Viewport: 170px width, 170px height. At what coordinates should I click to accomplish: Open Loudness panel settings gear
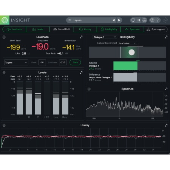4,37
